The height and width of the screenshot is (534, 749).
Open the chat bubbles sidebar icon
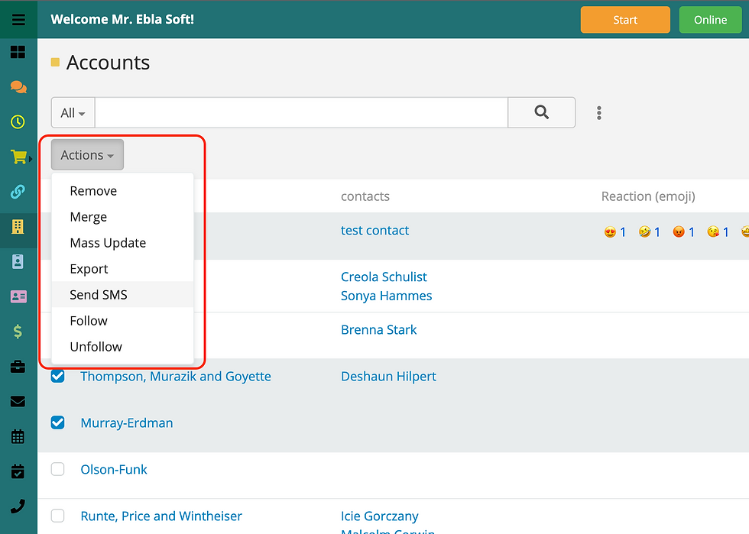pyautogui.click(x=18, y=87)
